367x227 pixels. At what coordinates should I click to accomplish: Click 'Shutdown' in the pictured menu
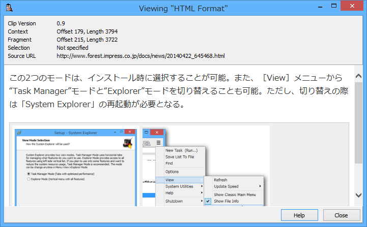(x=174, y=201)
